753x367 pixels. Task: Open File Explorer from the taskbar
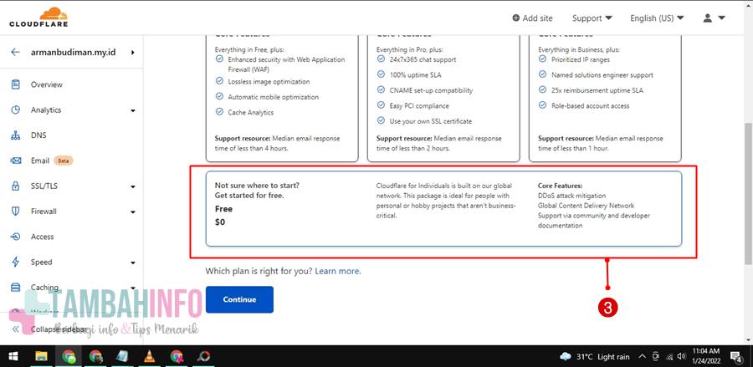pos(41,356)
